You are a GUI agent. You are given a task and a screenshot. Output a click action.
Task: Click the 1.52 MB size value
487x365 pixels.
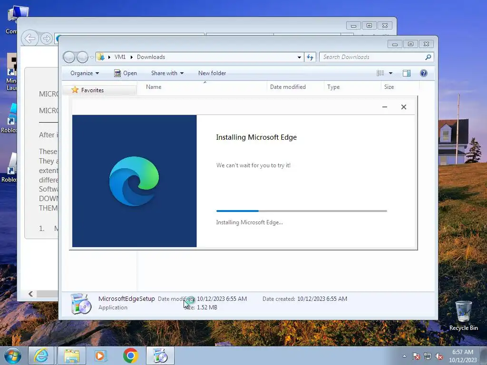coord(207,307)
